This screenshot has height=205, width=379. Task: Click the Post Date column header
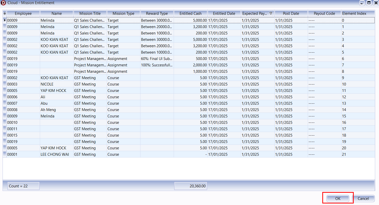[x=291, y=13]
